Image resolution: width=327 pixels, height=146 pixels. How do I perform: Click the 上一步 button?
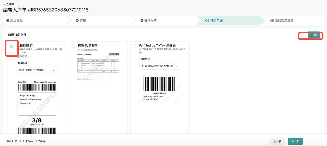[277, 141]
